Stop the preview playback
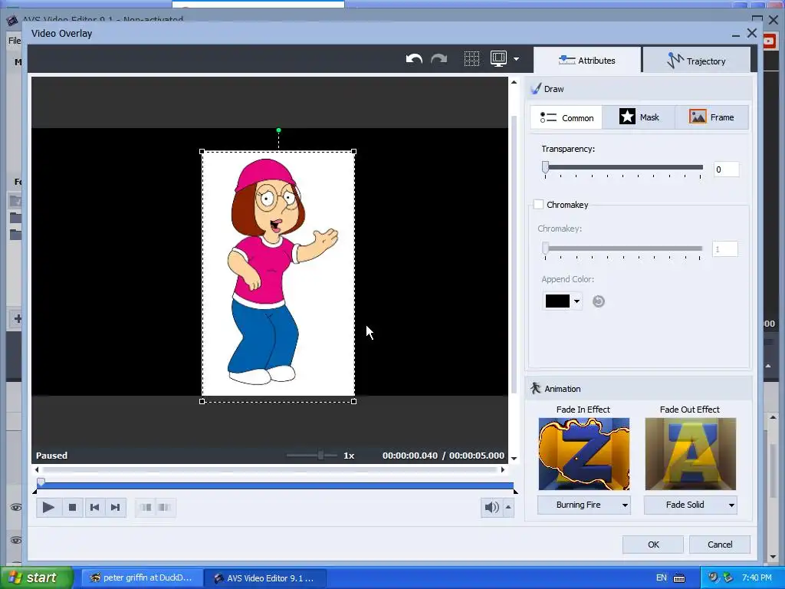 [72, 508]
